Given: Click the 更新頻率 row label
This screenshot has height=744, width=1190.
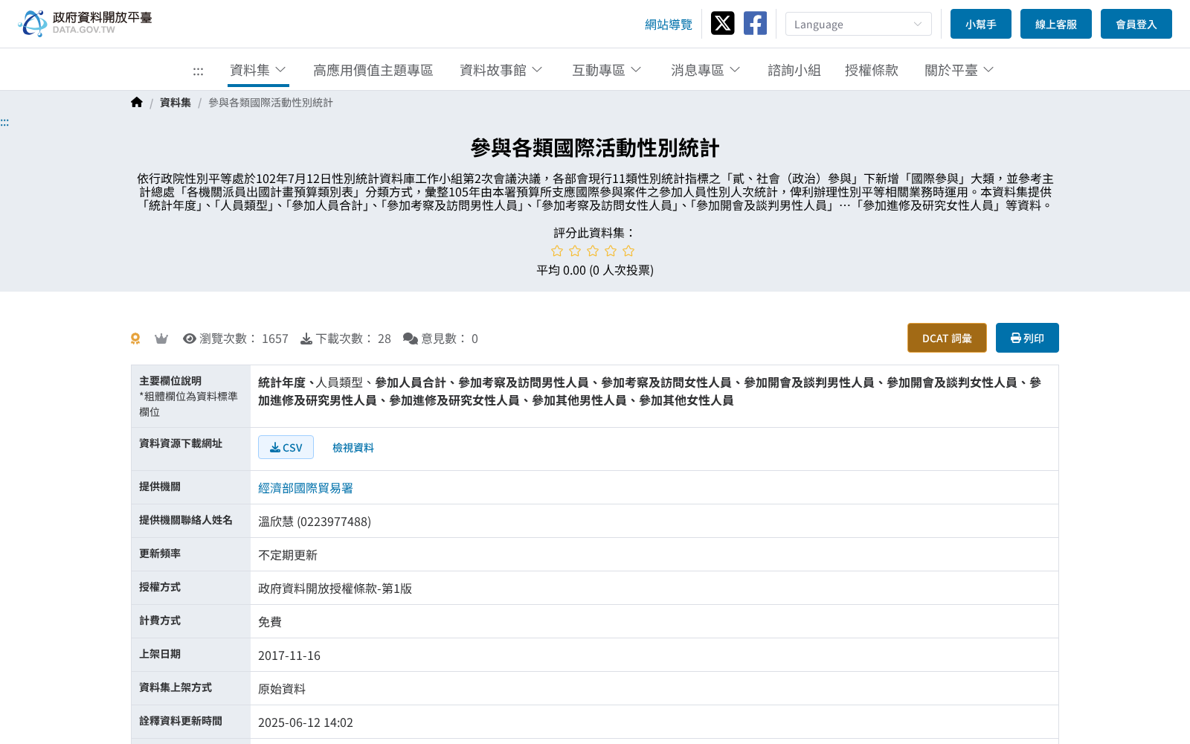Looking at the screenshot, I should pos(160,554).
